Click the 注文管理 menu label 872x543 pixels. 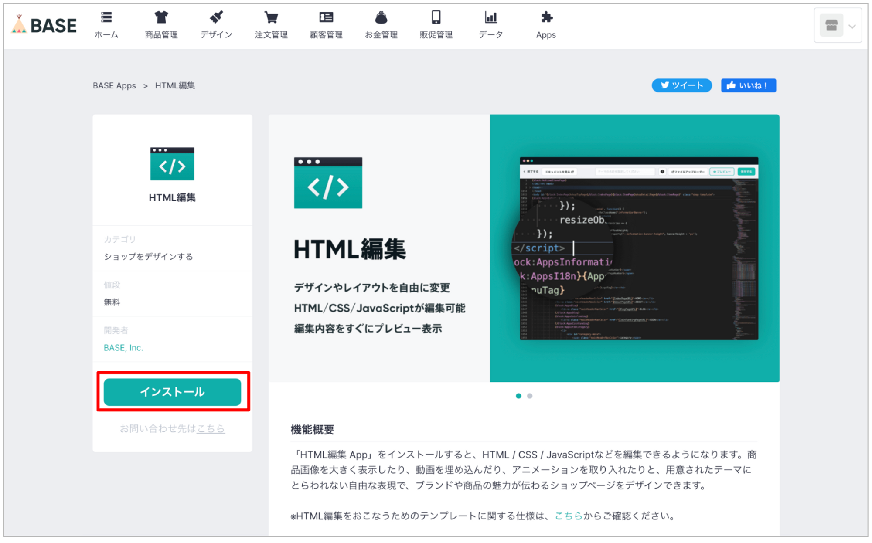(x=271, y=35)
